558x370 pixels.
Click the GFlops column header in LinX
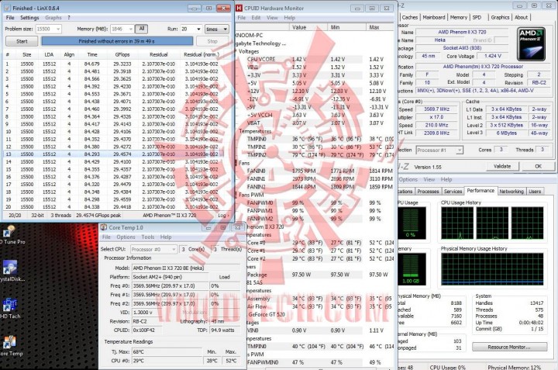[x=122, y=54]
